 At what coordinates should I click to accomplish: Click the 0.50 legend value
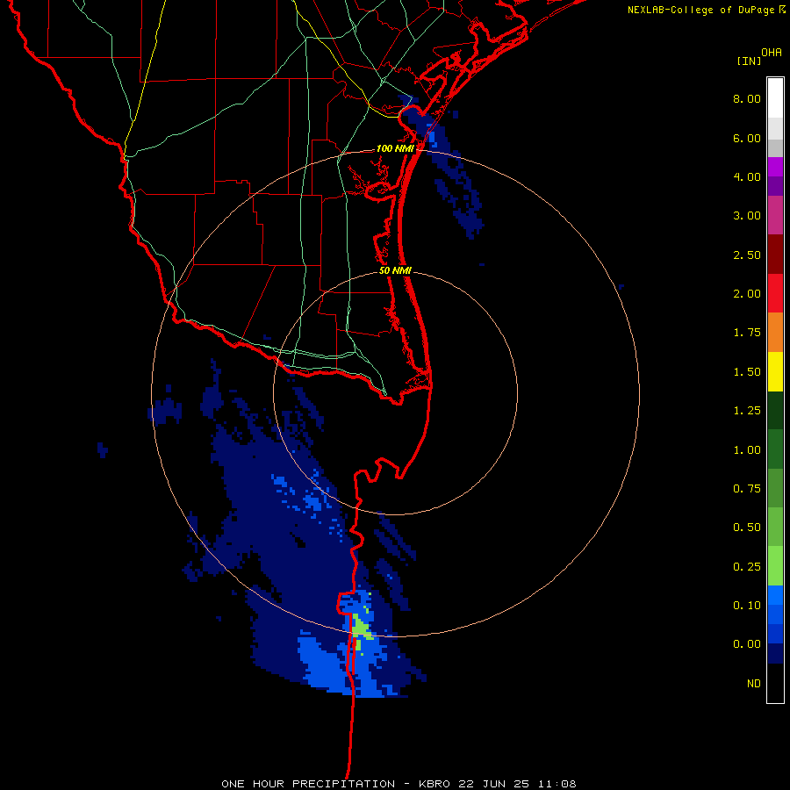747,528
